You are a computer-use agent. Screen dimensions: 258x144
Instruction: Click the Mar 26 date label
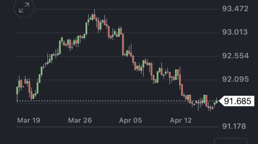(80, 120)
